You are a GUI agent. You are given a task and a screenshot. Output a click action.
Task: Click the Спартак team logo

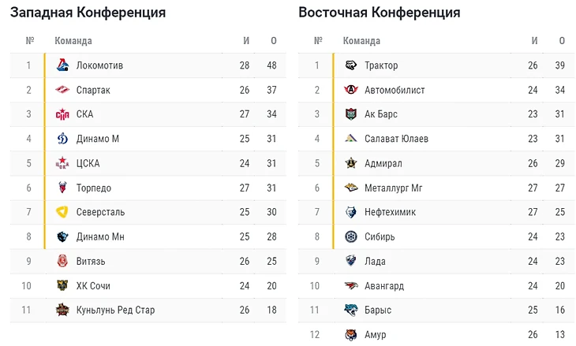click(62, 90)
